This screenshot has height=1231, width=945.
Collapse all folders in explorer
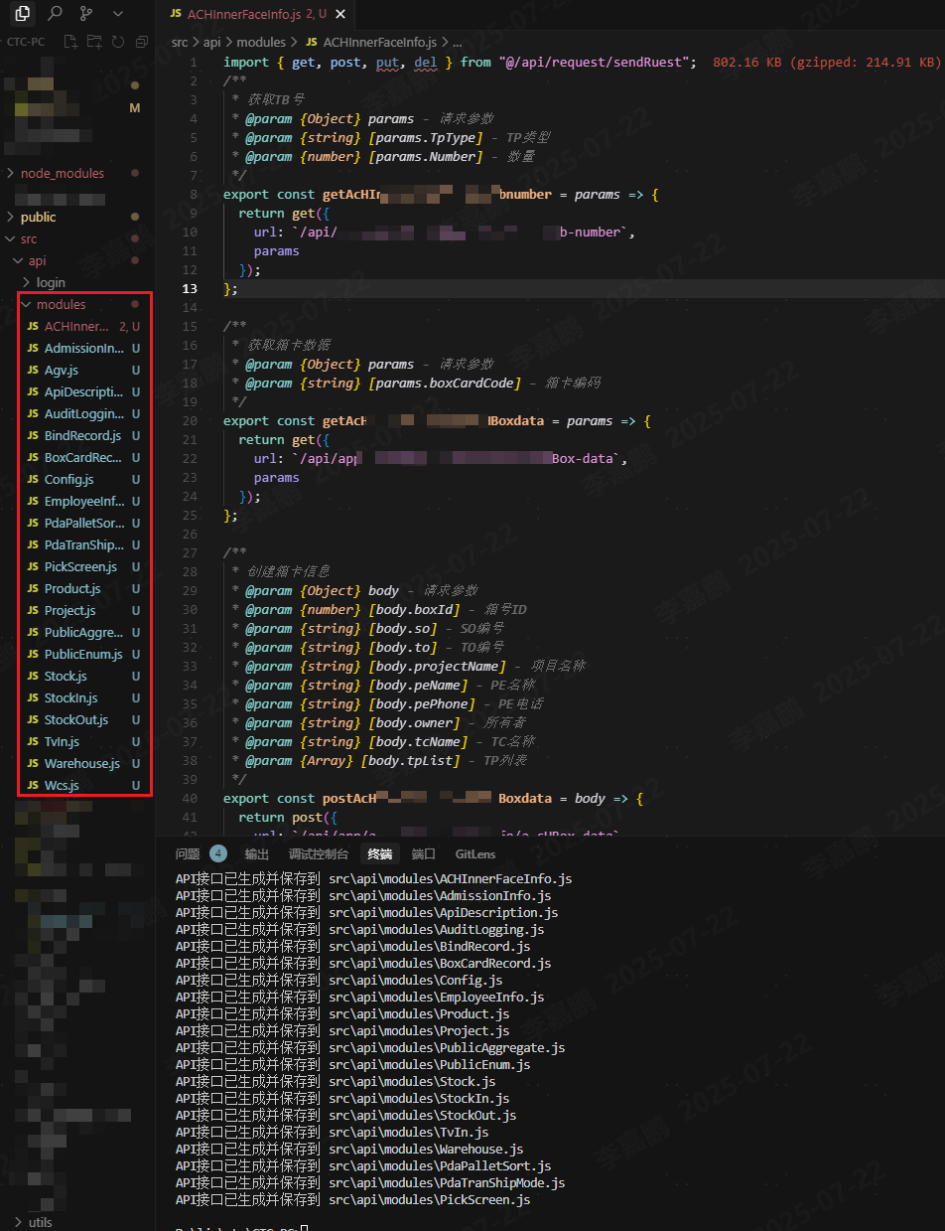point(141,42)
